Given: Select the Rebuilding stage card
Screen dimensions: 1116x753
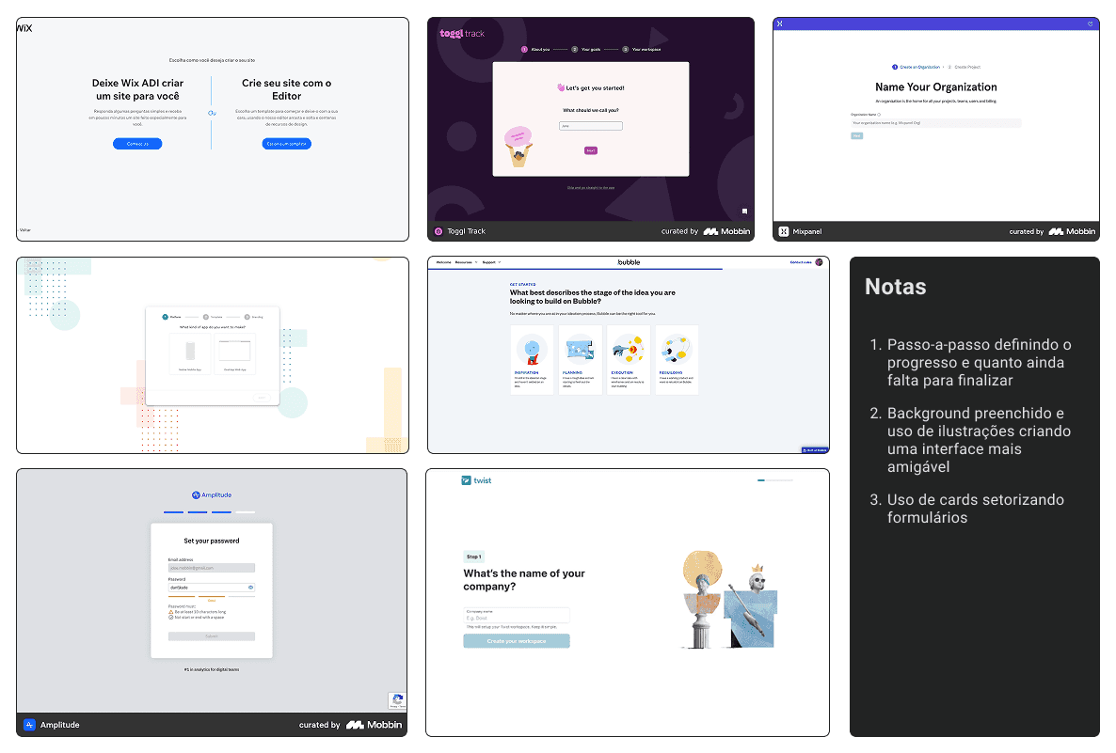Looking at the screenshot, I should [677, 360].
